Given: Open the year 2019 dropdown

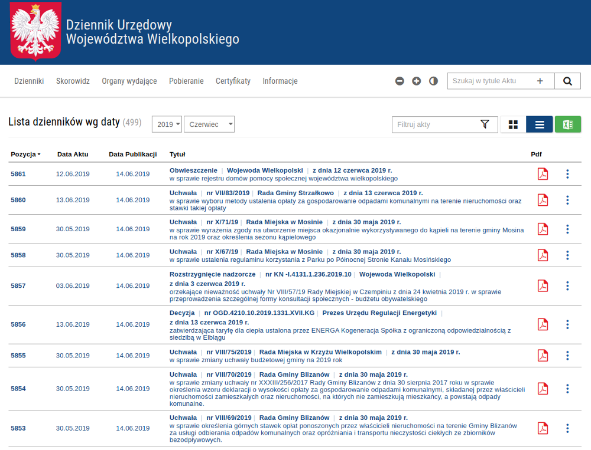Looking at the screenshot, I should [x=167, y=124].
